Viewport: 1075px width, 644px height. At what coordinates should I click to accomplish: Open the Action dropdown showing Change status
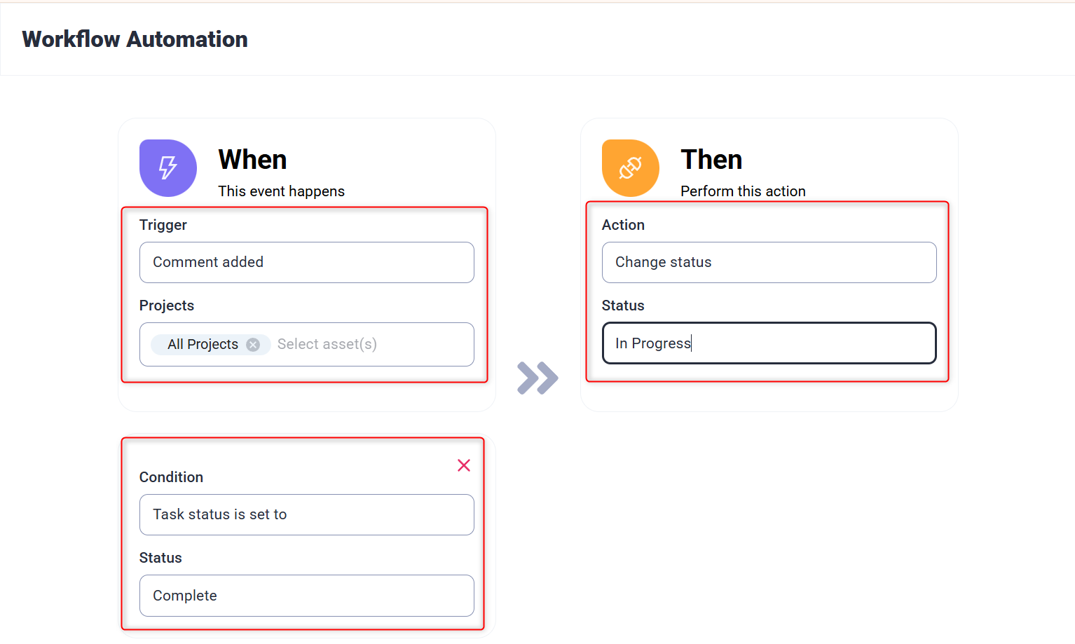coord(769,262)
